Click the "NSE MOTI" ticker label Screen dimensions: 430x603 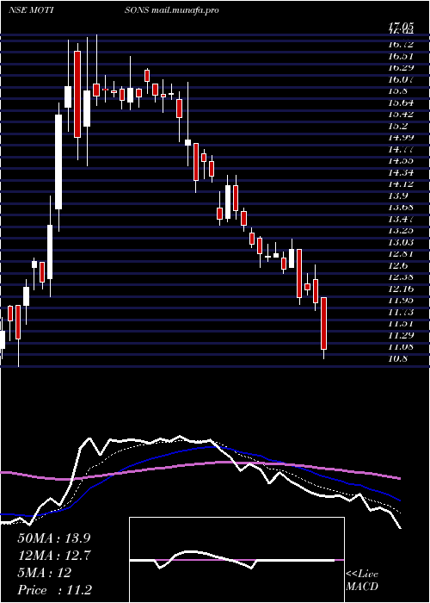pyautogui.click(x=30, y=10)
